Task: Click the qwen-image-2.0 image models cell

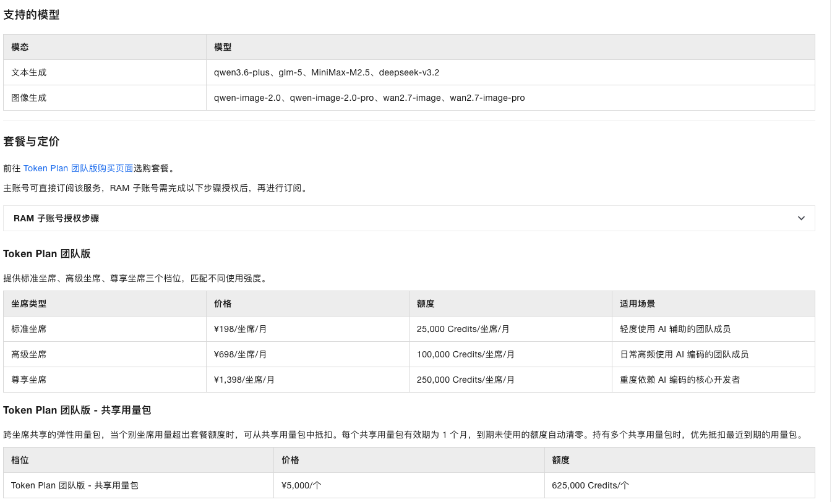Action: 510,98
